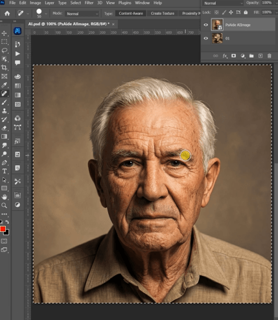The image size is (278, 320).
Task: Select the Object Selection tool
Action: [4, 59]
